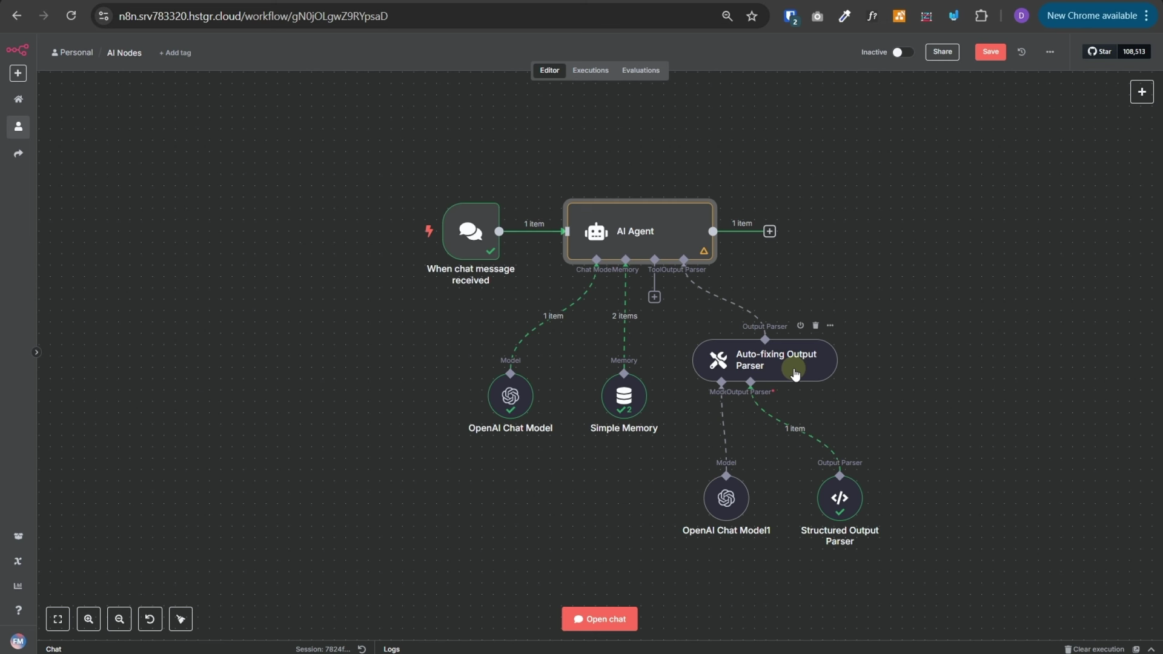Add a node after AI Agent output
This screenshot has height=654, width=1163.
pos(769,231)
